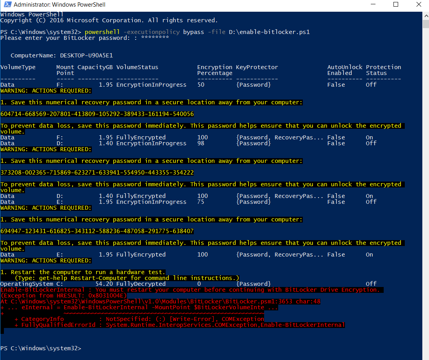This screenshot has height=360, width=429.
Task: Click the recovery password starting with 373208
Action: 97,173
